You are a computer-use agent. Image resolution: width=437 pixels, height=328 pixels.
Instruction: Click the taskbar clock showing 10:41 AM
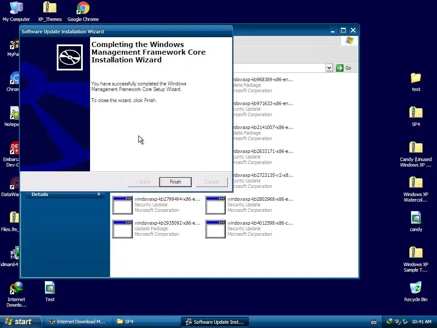tap(421, 322)
